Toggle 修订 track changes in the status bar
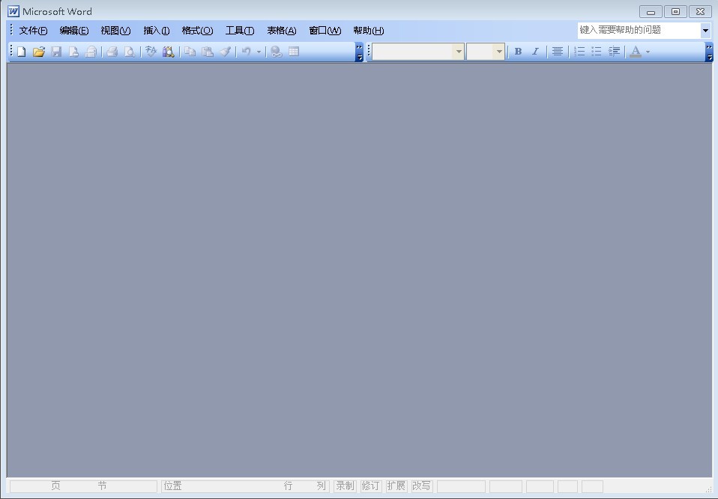The width and height of the screenshot is (718, 499). click(370, 486)
